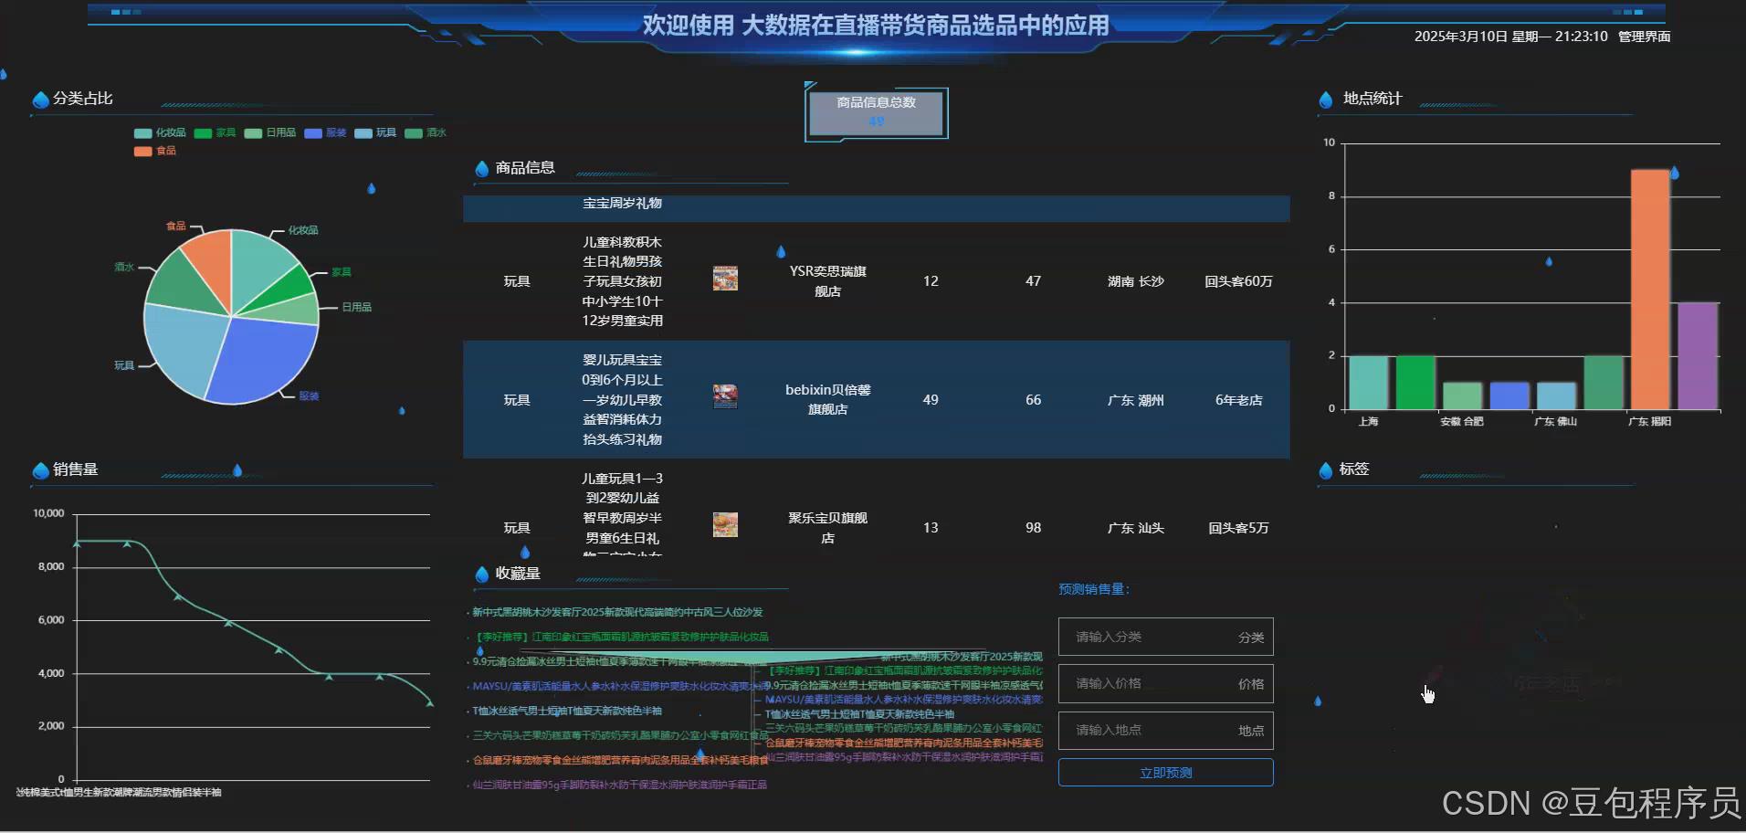This screenshot has width=1746, height=833.
Task: Click the water drop icon beside 分类占比 title
Action: 40,99
